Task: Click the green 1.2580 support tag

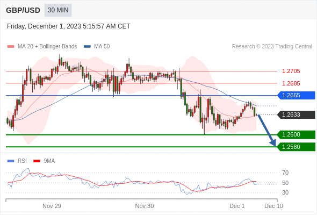Action: tap(296, 147)
